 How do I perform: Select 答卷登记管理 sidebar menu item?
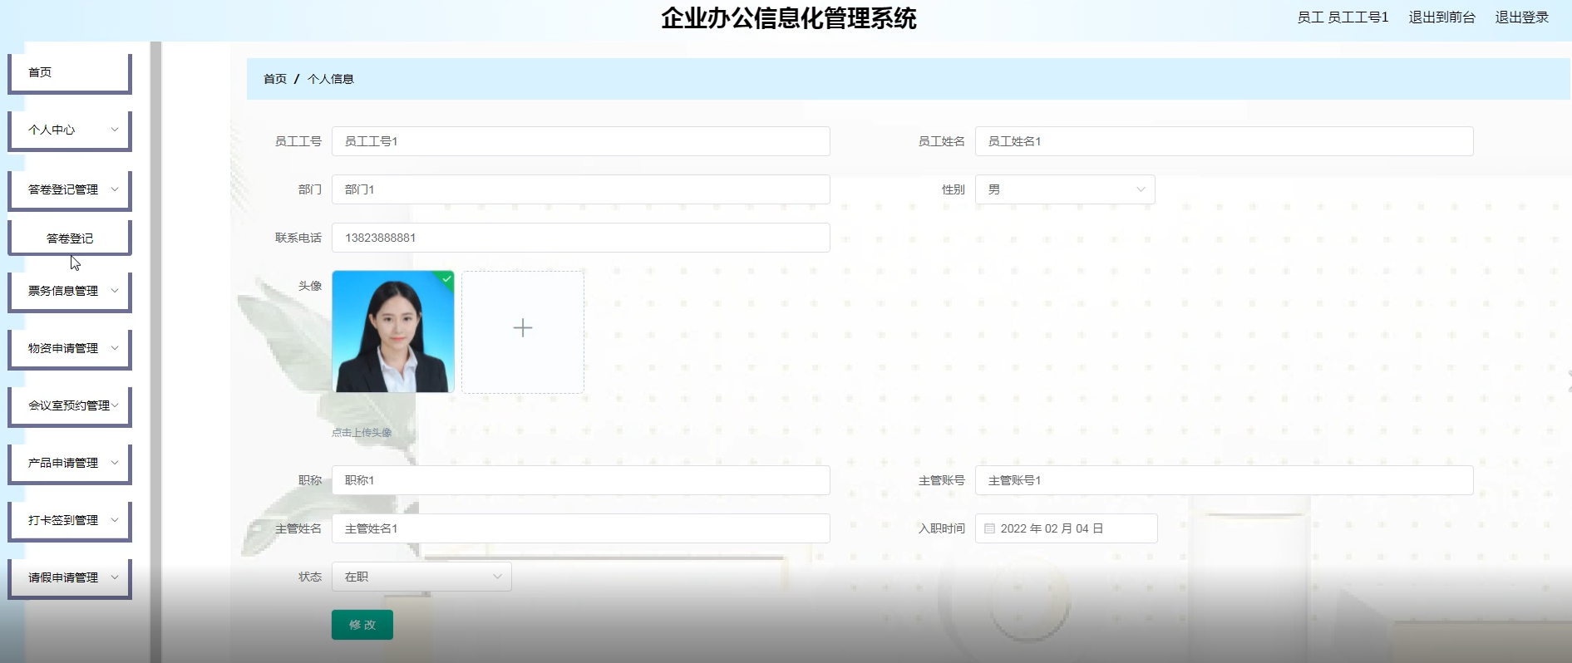(x=70, y=190)
